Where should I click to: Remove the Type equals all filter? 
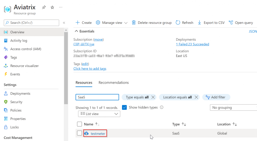tap(153, 97)
